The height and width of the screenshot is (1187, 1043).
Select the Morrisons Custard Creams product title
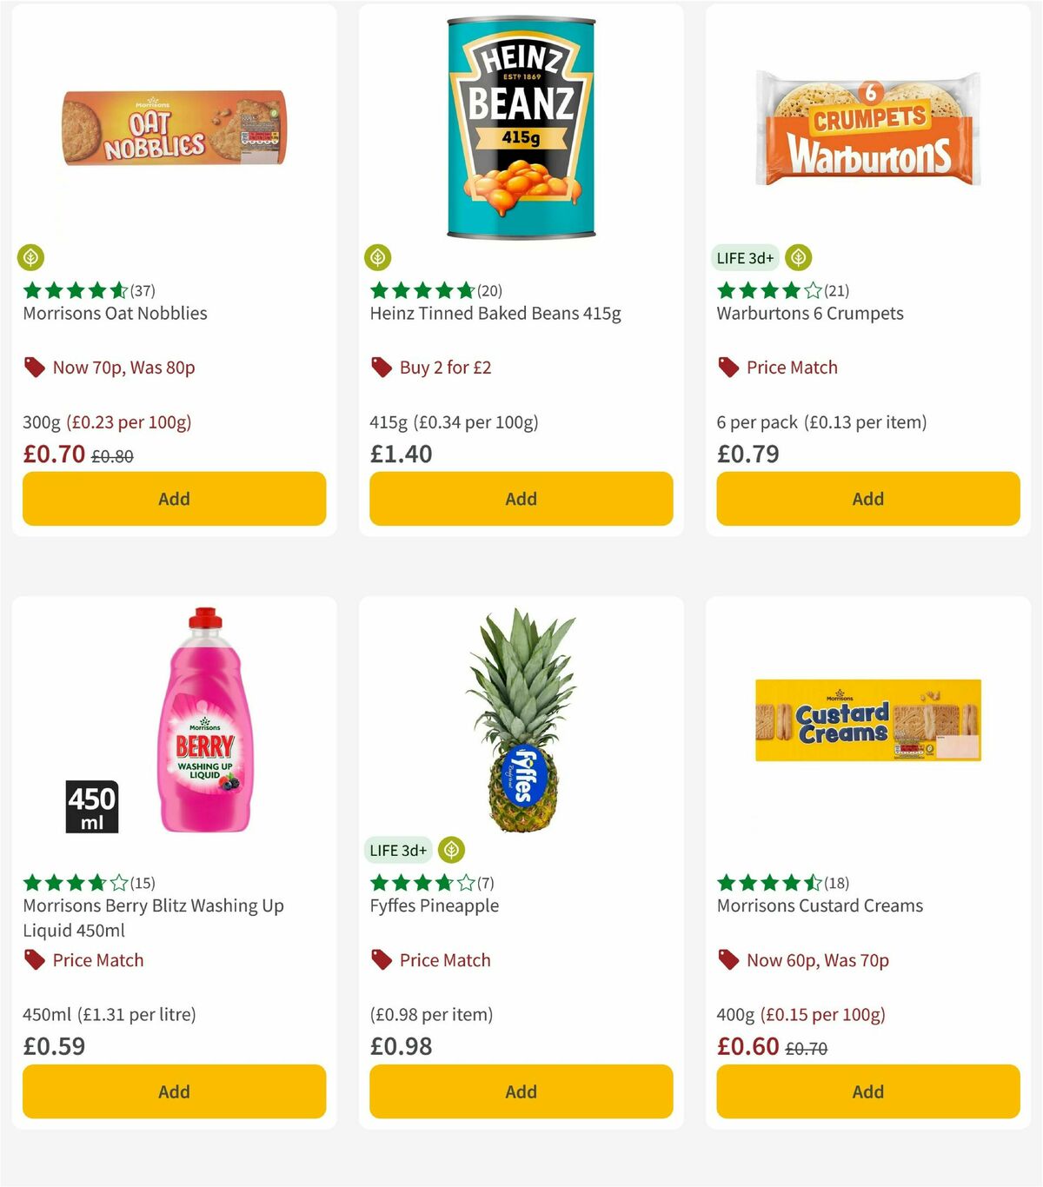pyautogui.click(x=819, y=905)
